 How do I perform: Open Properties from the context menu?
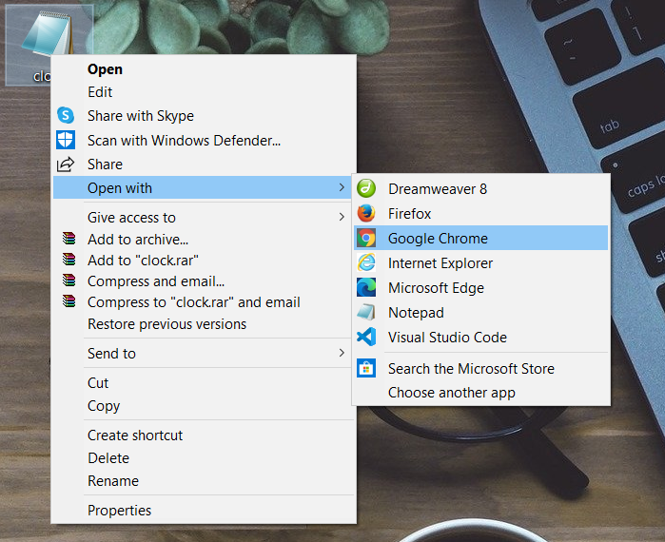tap(204, 511)
